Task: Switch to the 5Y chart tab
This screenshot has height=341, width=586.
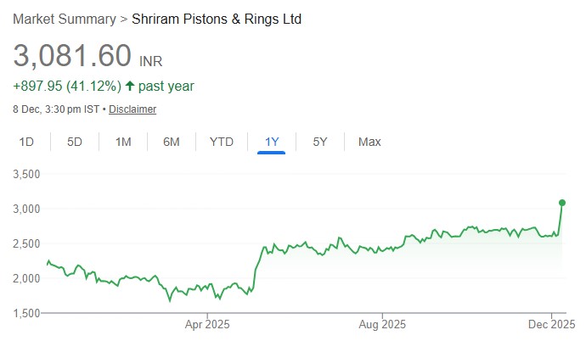Action: tap(320, 142)
